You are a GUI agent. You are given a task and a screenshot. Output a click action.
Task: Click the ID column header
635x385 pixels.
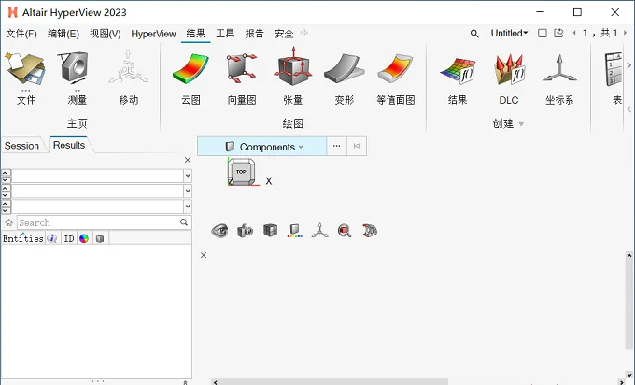[x=69, y=238]
